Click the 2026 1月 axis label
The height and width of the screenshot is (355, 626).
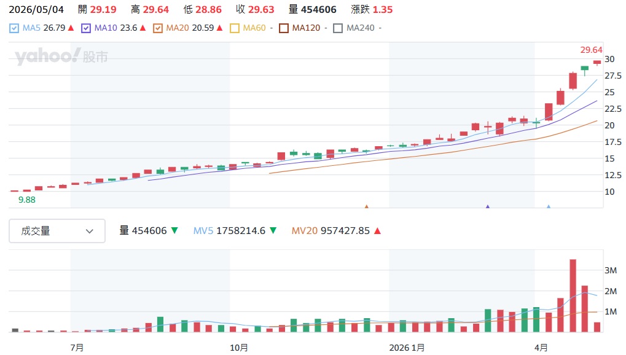point(407,348)
